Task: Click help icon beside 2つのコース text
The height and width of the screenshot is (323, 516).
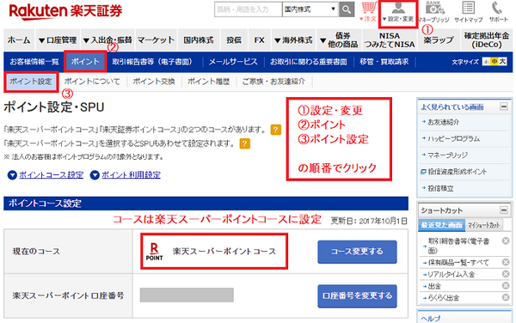Action: coord(276,130)
